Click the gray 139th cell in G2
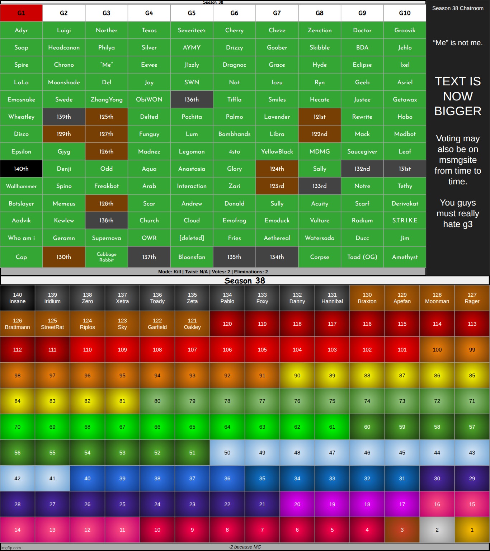This screenshot has width=490, height=551. click(x=64, y=117)
